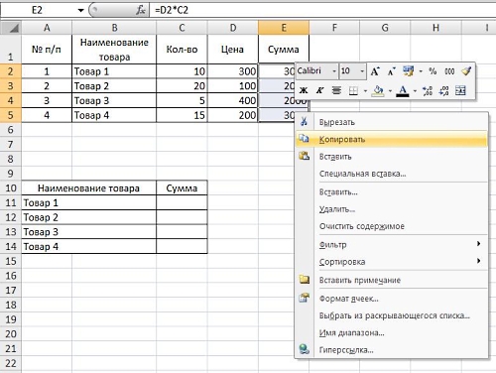
Task: Select the Format Painter brush
Action: (466, 71)
